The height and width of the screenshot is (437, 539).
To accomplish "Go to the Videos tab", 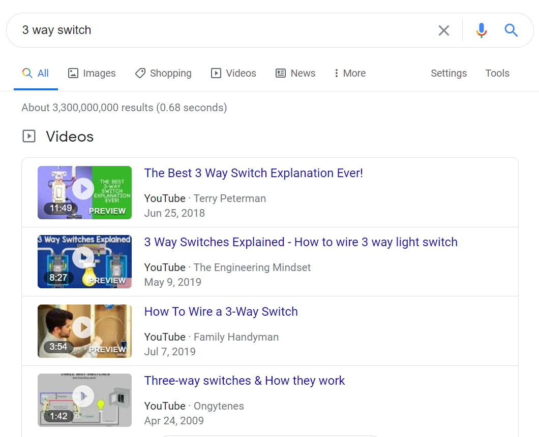I will click(233, 73).
